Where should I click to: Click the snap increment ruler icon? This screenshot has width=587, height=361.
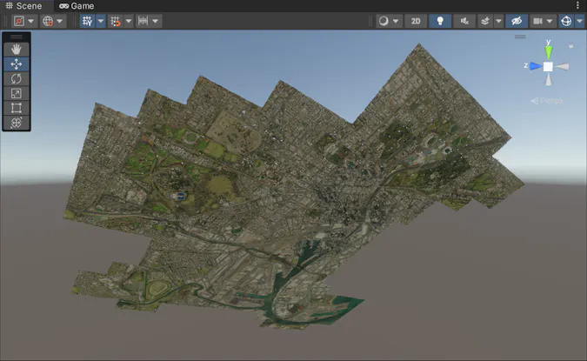coord(143,21)
